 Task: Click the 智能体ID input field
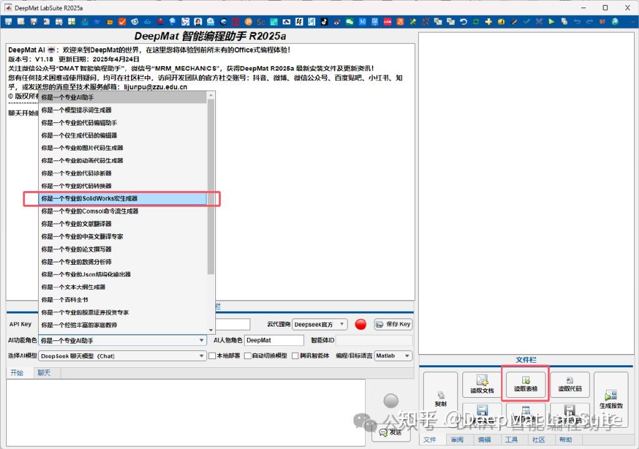[374, 340]
